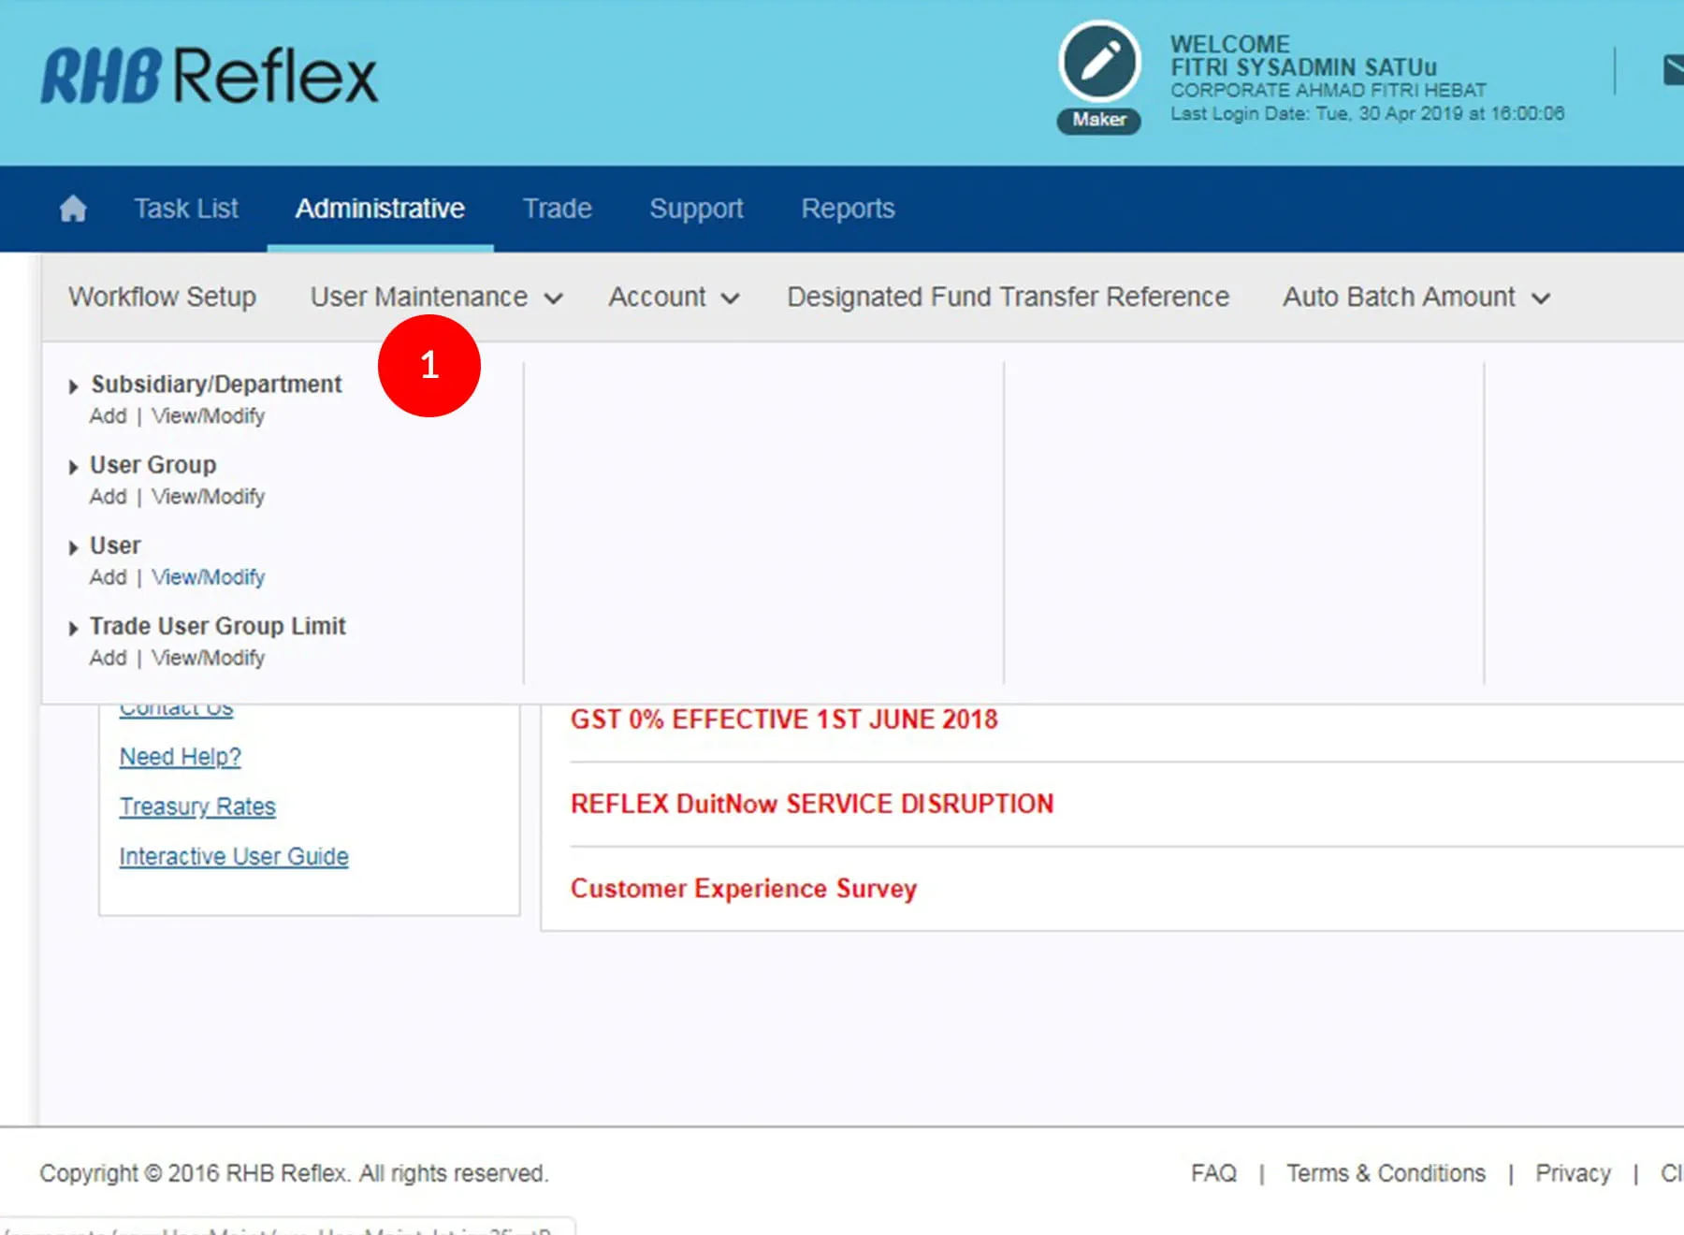Image resolution: width=1684 pixels, height=1235 pixels.
Task: Expand the Subsidiary/Department arrow
Action: (73, 385)
